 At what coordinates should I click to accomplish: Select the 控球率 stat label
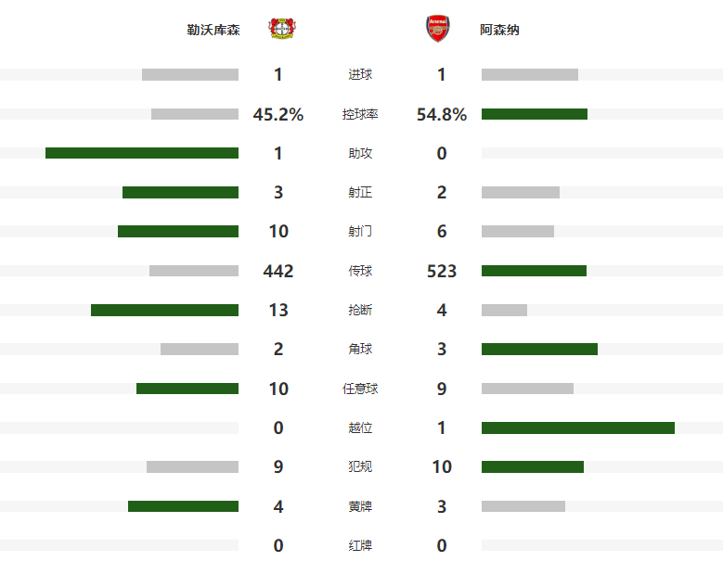click(360, 115)
